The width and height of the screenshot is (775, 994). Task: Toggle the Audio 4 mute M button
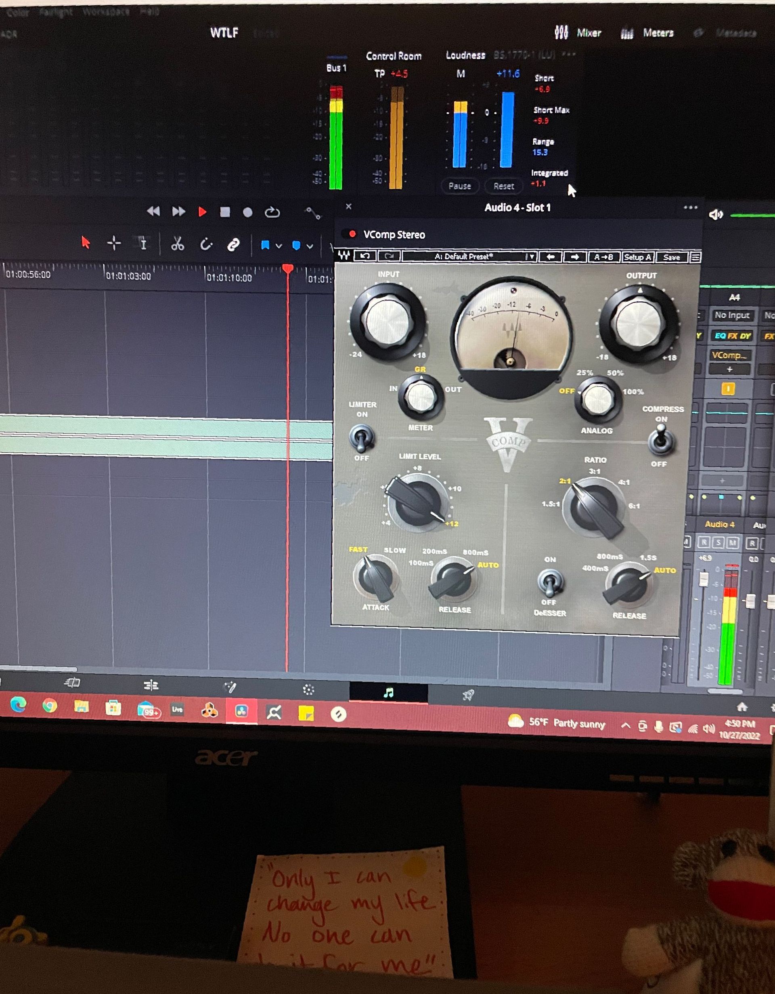pos(733,542)
